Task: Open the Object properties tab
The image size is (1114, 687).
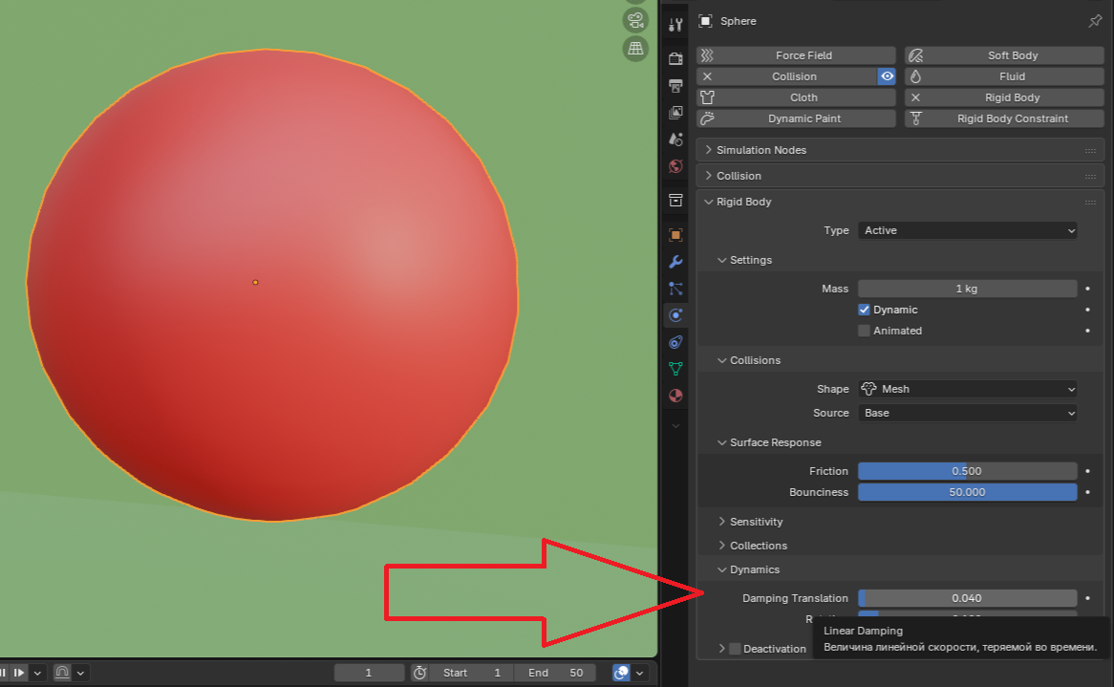Action: coord(675,234)
